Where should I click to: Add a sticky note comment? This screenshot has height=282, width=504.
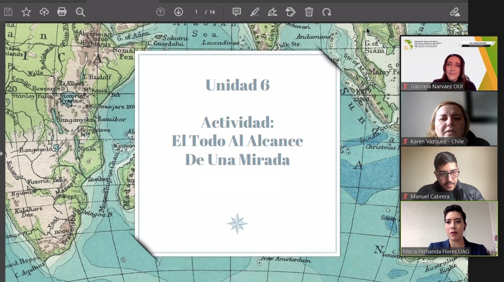pos(237,12)
